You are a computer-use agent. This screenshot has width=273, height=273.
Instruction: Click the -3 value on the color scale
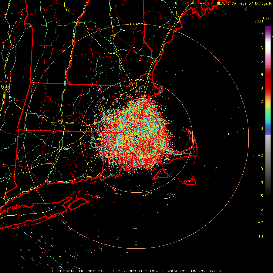coord(261,169)
